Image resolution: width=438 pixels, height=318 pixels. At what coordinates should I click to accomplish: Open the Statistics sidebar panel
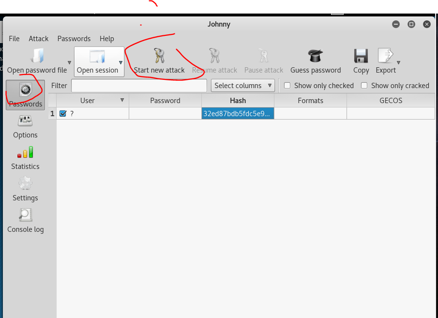(25, 158)
